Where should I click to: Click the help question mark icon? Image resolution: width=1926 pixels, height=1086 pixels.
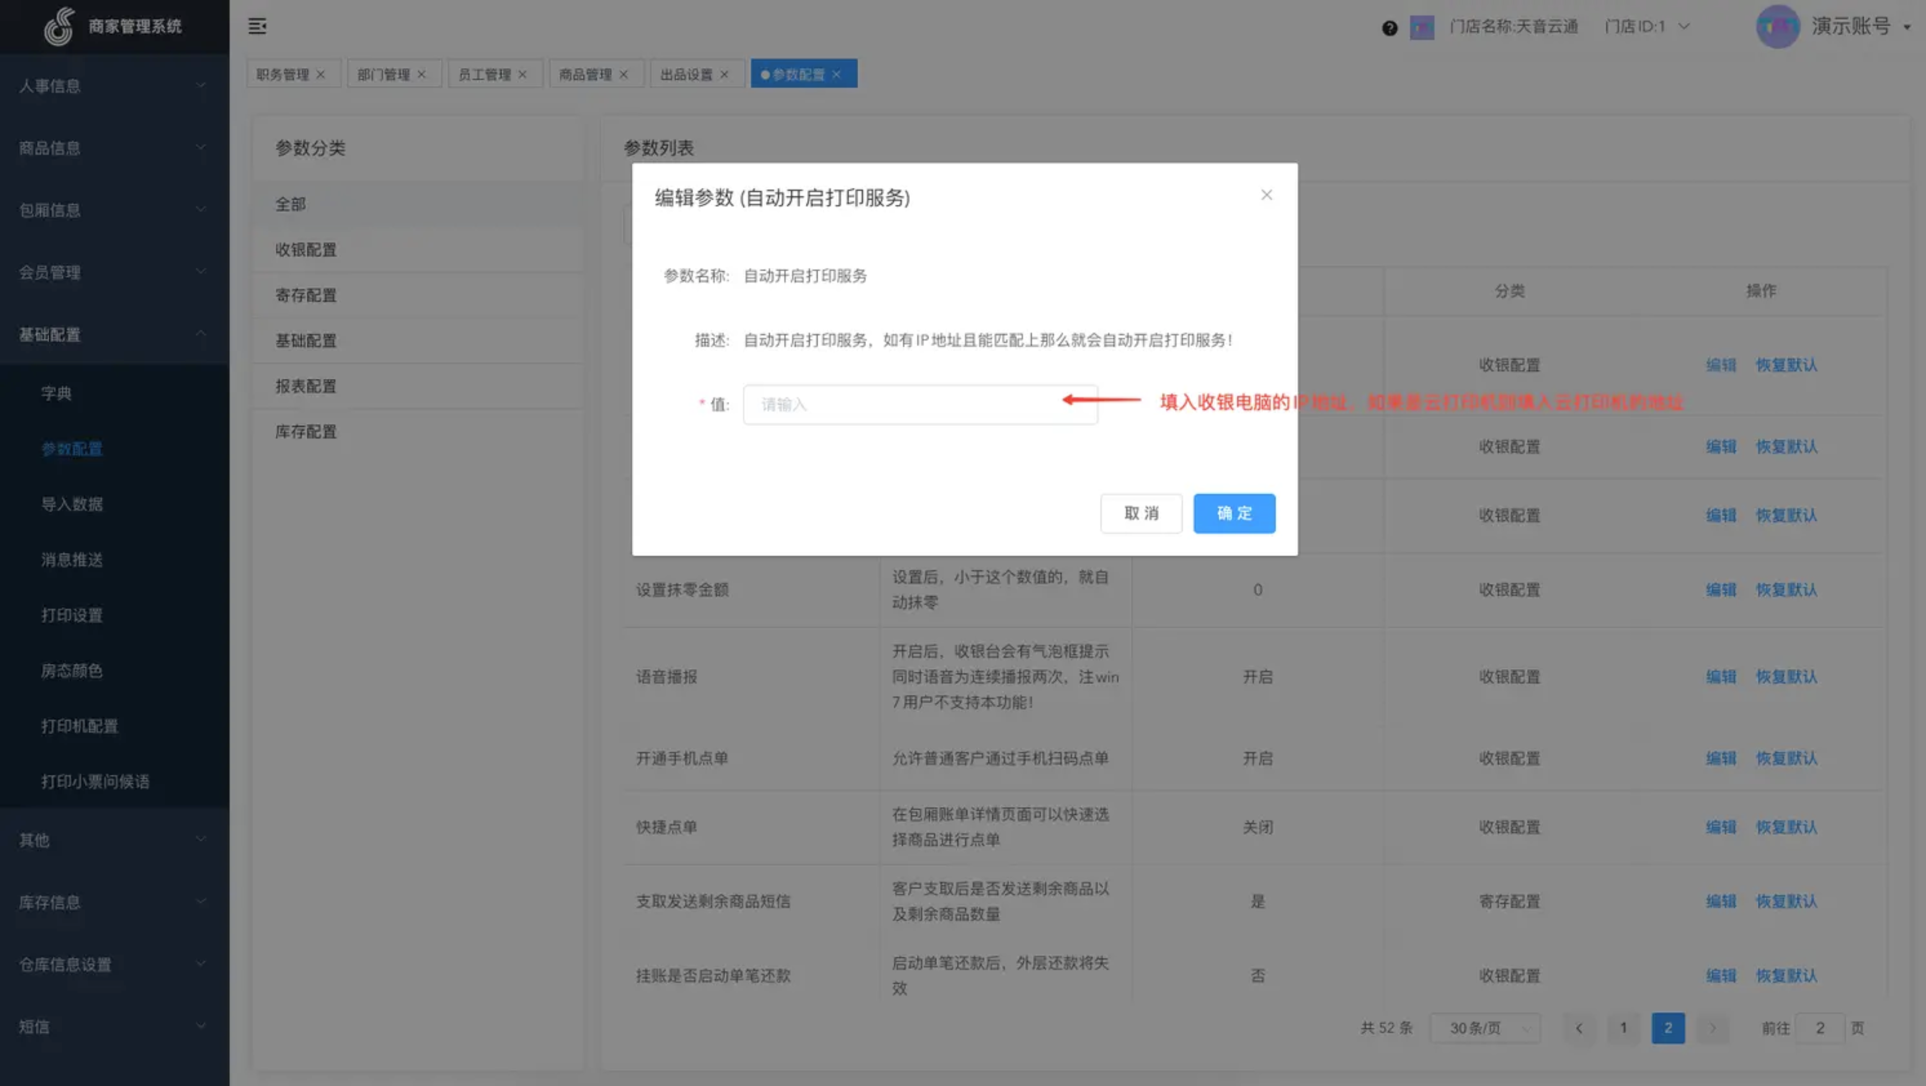click(x=1389, y=28)
